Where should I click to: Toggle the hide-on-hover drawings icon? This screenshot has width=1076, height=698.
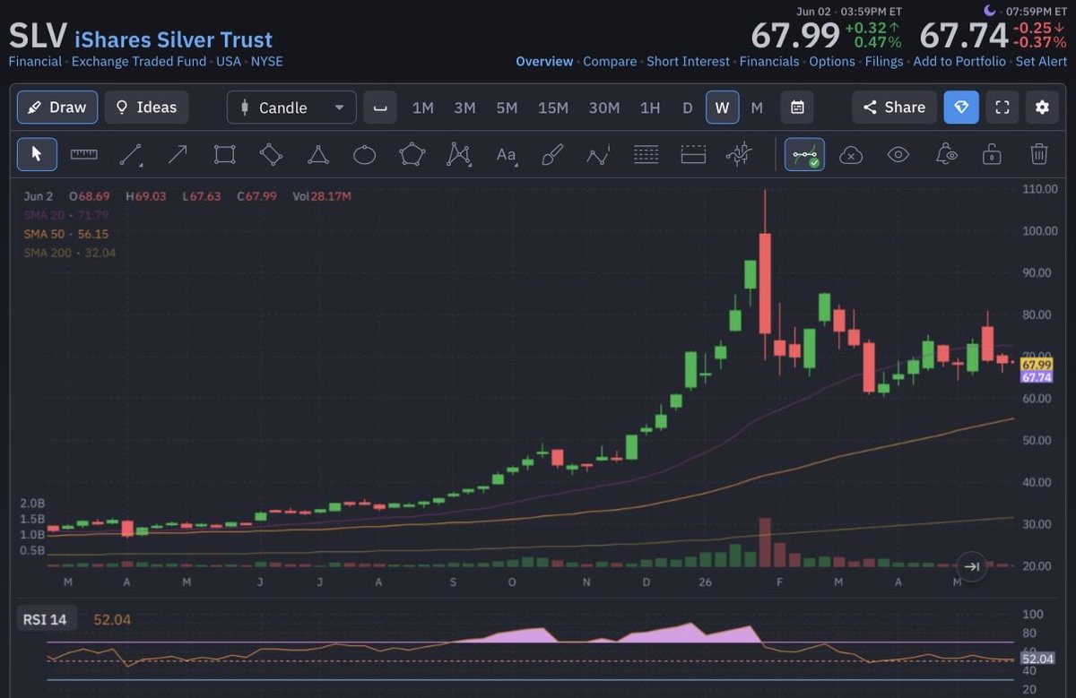point(946,155)
